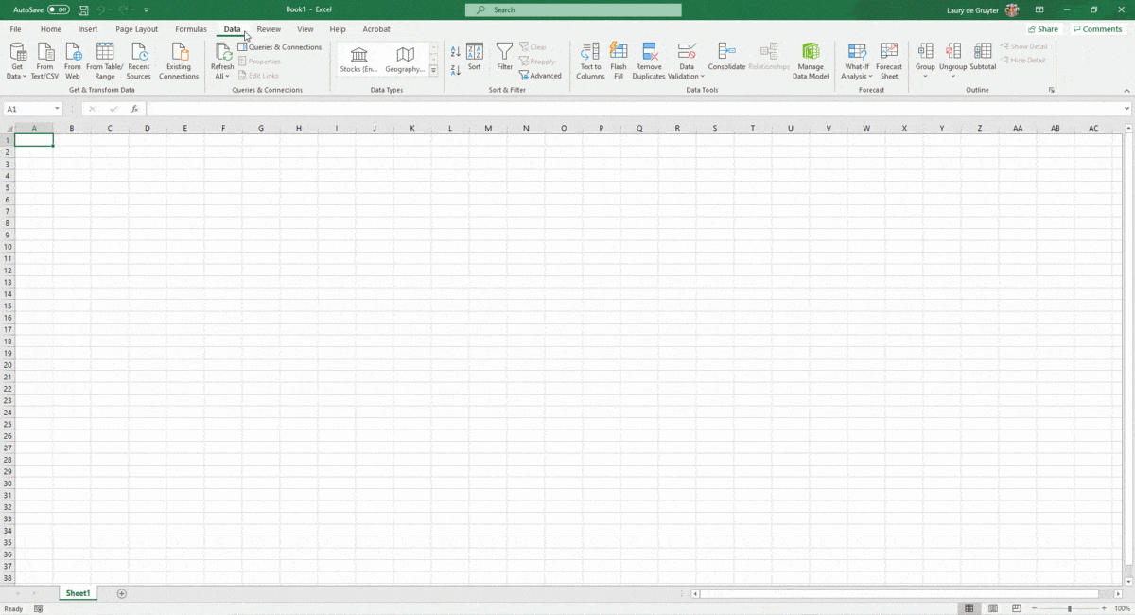Add a new sheet

[x=121, y=593]
